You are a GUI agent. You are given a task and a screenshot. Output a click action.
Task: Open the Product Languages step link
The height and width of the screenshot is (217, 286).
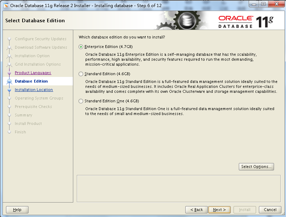[33, 73]
